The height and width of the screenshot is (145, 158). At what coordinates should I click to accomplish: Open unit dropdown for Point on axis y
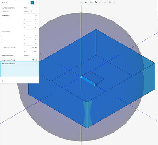point(36,24)
